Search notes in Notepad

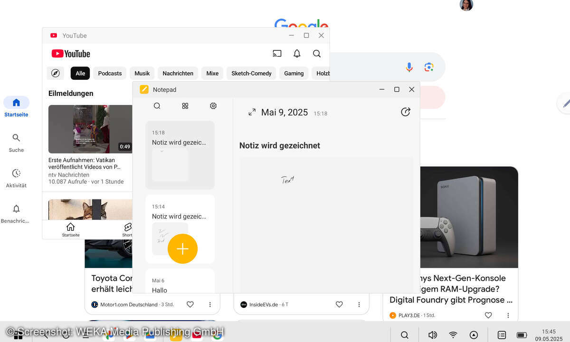coord(157,106)
